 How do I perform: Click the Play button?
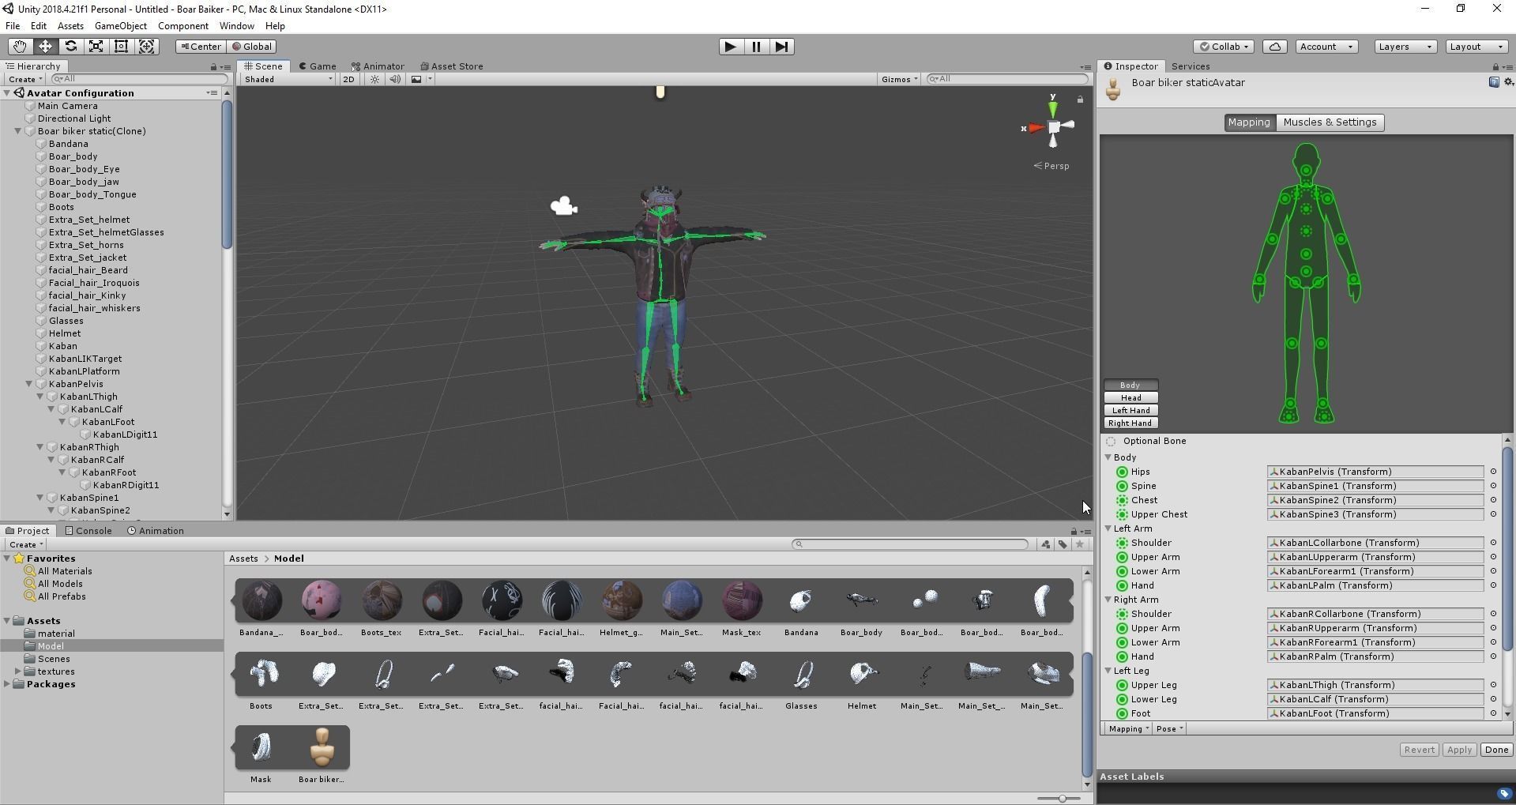pyautogui.click(x=731, y=47)
